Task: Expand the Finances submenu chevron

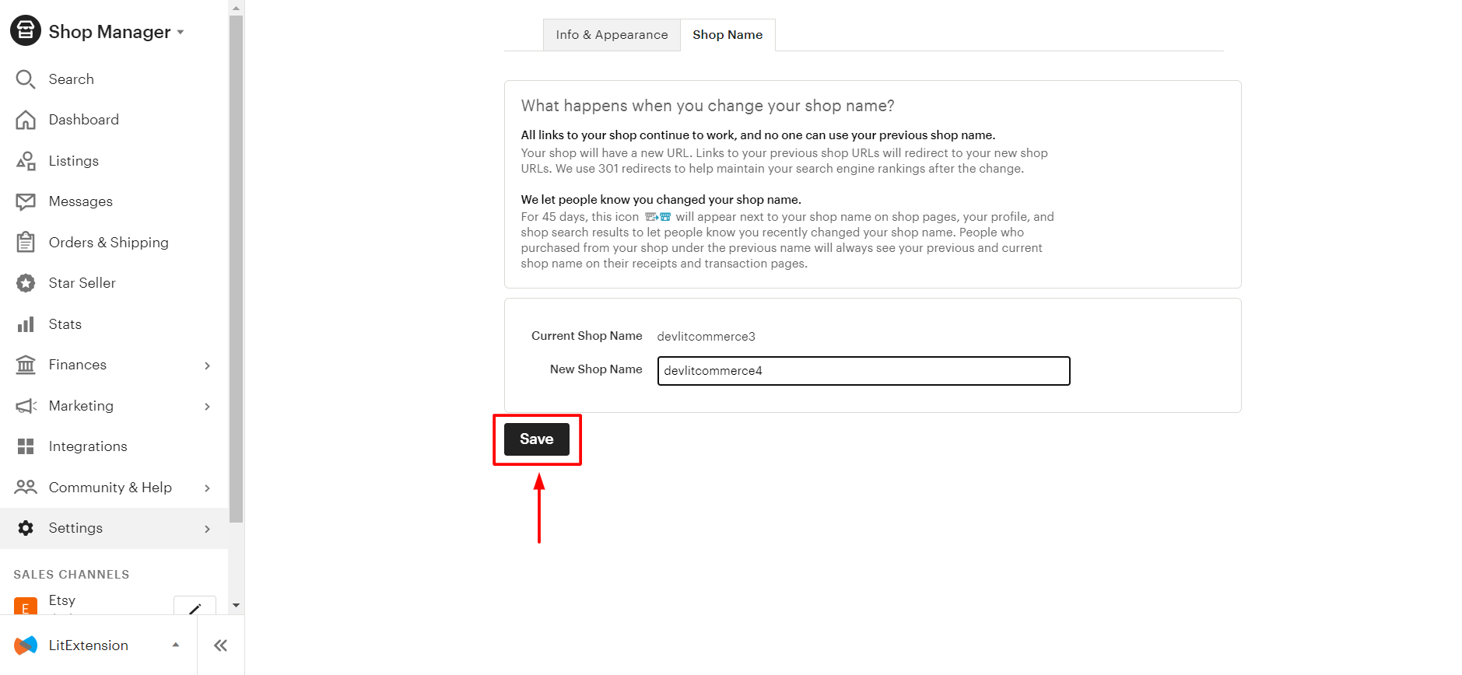Action: [x=207, y=365]
